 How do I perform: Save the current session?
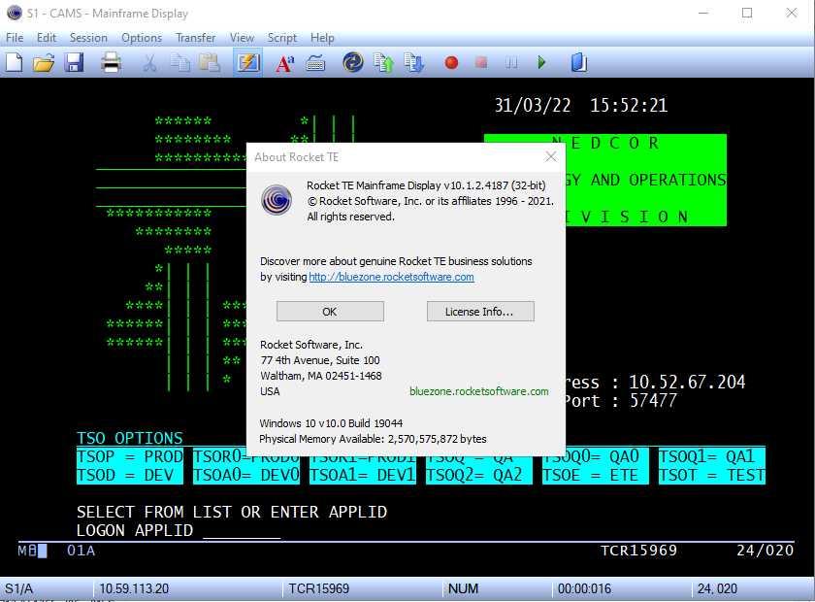click(73, 62)
